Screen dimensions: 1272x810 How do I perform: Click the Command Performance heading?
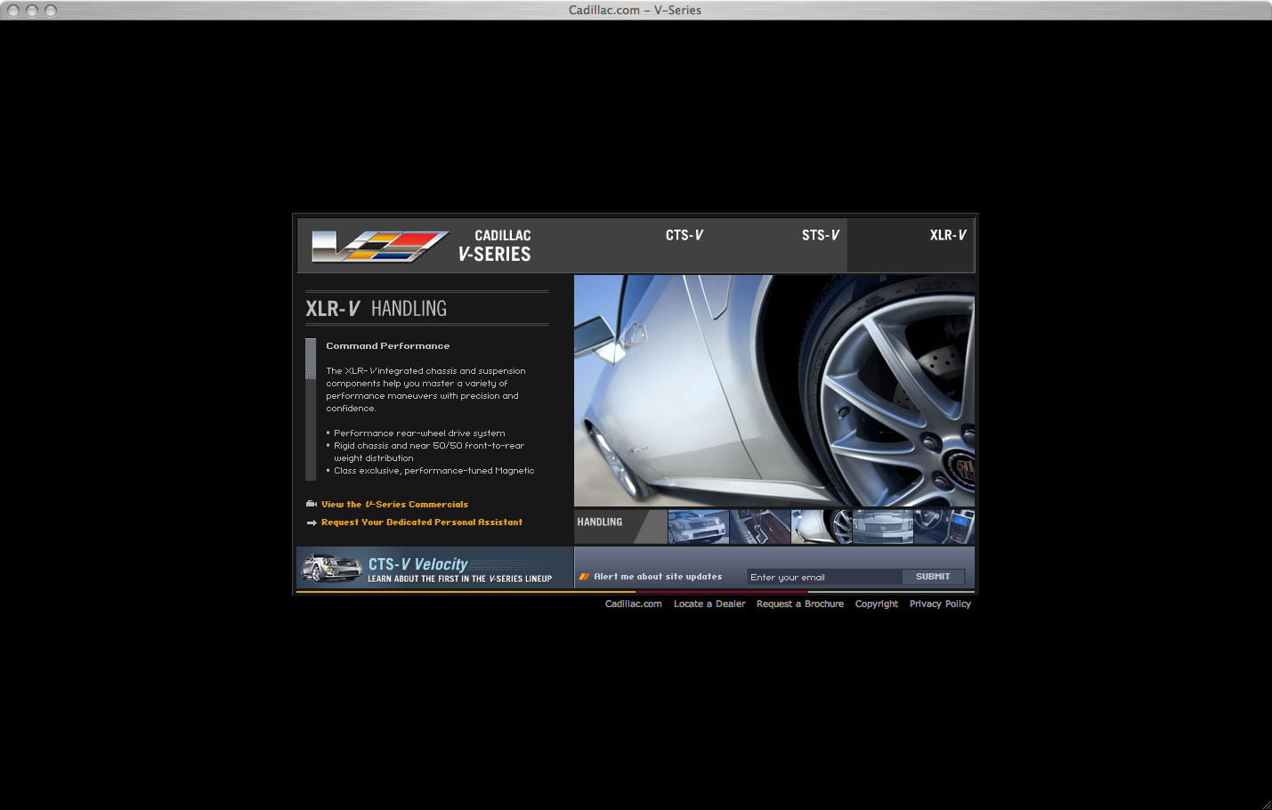click(388, 345)
